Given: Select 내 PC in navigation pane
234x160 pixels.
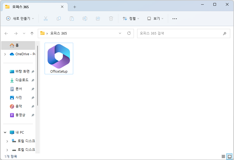Looking at the screenshot, I should coord(17,133).
